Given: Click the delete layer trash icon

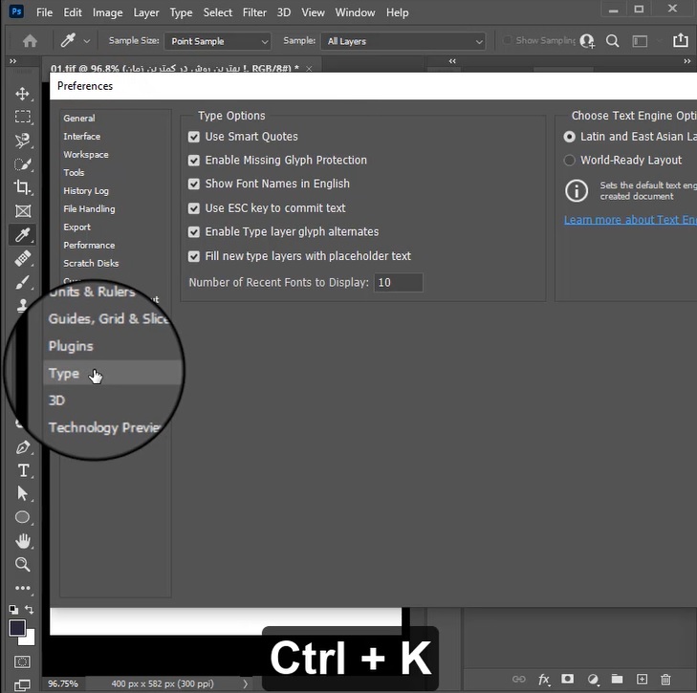Looking at the screenshot, I should pyautogui.click(x=665, y=680).
